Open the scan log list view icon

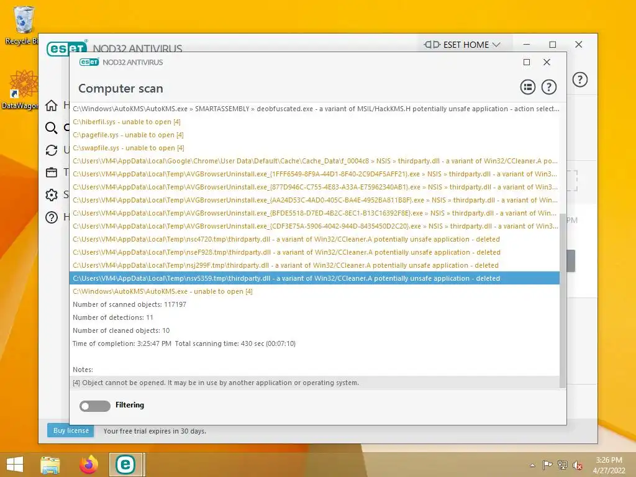[x=528, y=87]
